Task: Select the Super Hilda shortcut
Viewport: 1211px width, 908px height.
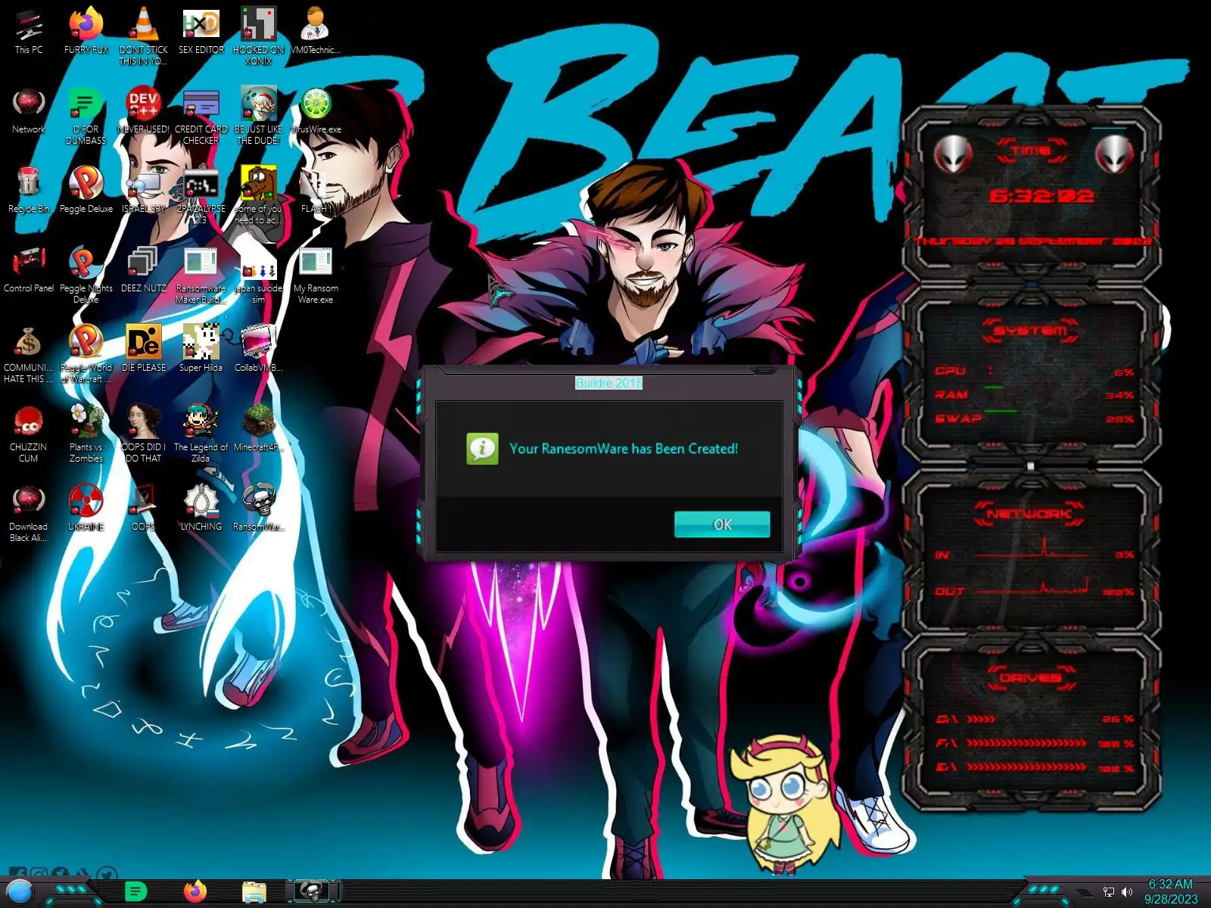Action: (201, 350)
